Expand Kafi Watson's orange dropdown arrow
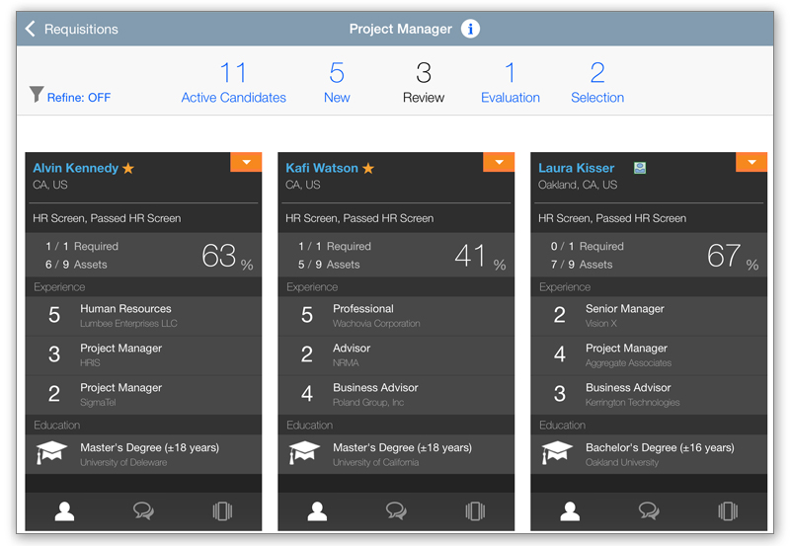 coord(499,162)
